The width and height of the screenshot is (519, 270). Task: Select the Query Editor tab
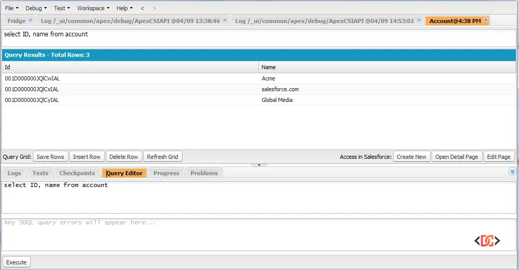point(124,173)
